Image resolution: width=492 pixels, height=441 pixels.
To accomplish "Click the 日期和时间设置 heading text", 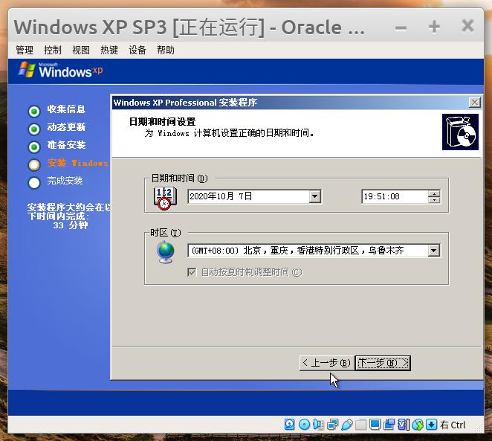I will [x=163, y=122].
